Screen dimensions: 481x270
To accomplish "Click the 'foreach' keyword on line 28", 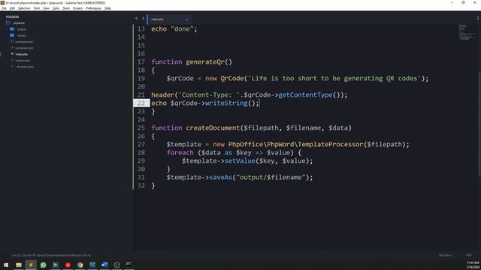I will 180,152.
